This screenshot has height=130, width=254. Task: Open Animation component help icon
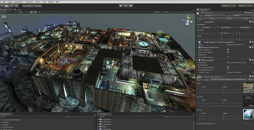(x=250, y=60)
